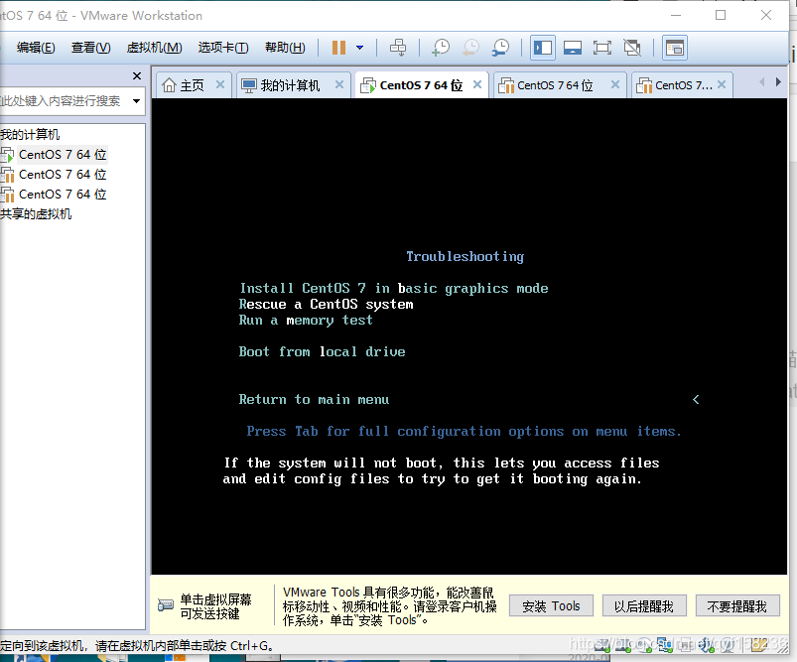Open the 编辑(E) menu
The image size is (797, 662).
tap(36, 48)
